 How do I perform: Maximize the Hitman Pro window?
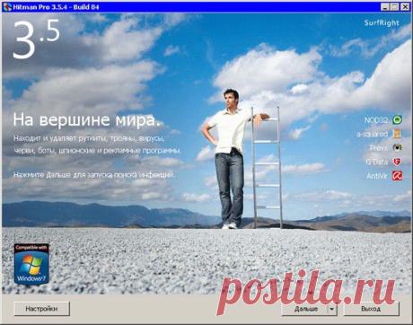395,7
